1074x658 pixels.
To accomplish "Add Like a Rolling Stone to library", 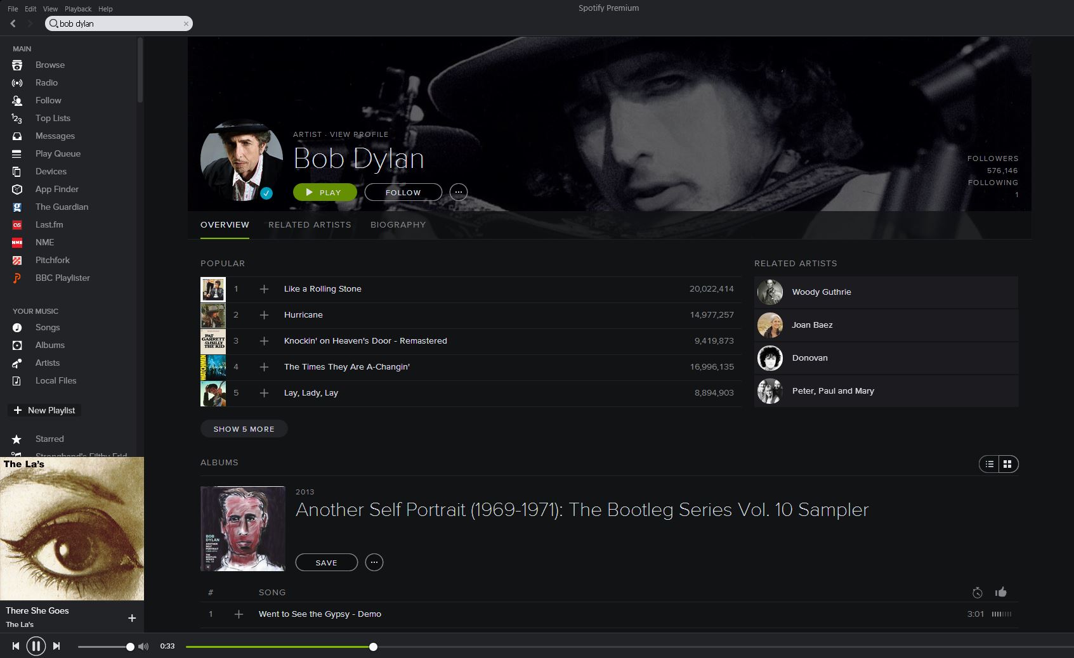I will pyautogui.click(x=264, y=289).
